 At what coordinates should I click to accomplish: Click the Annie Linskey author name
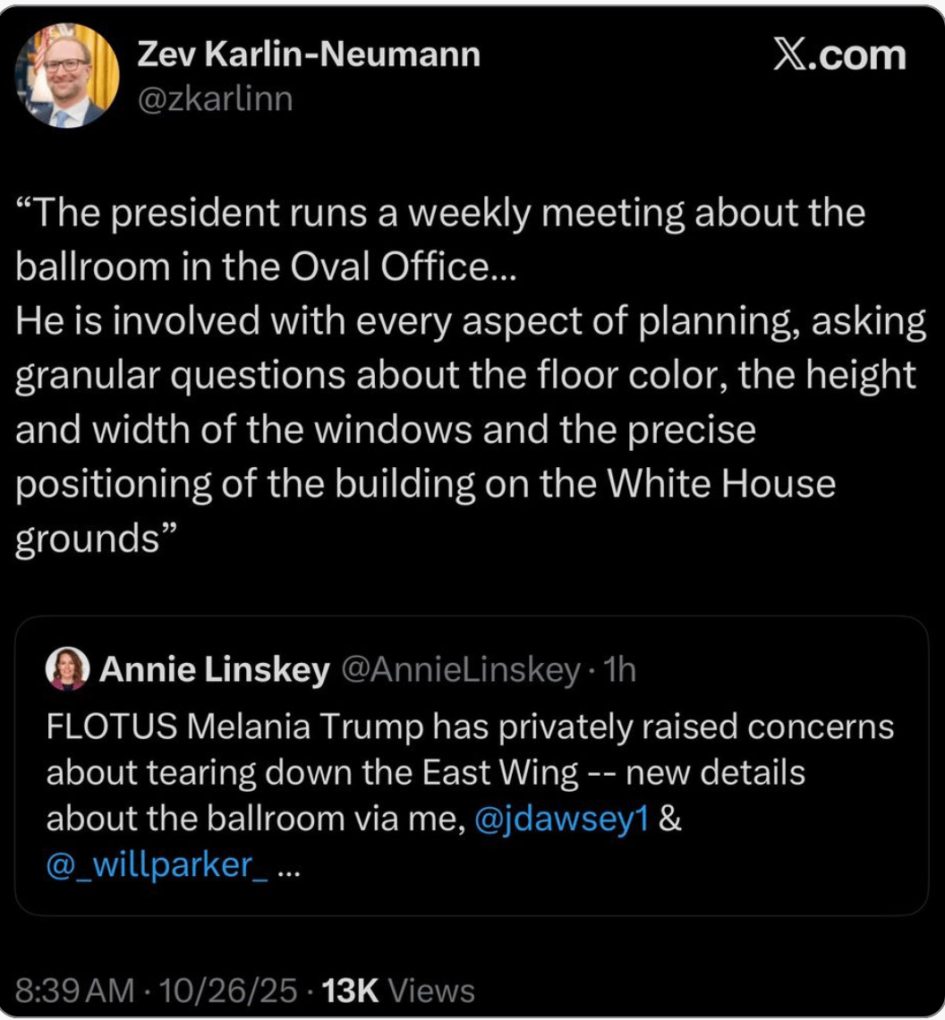214,670
